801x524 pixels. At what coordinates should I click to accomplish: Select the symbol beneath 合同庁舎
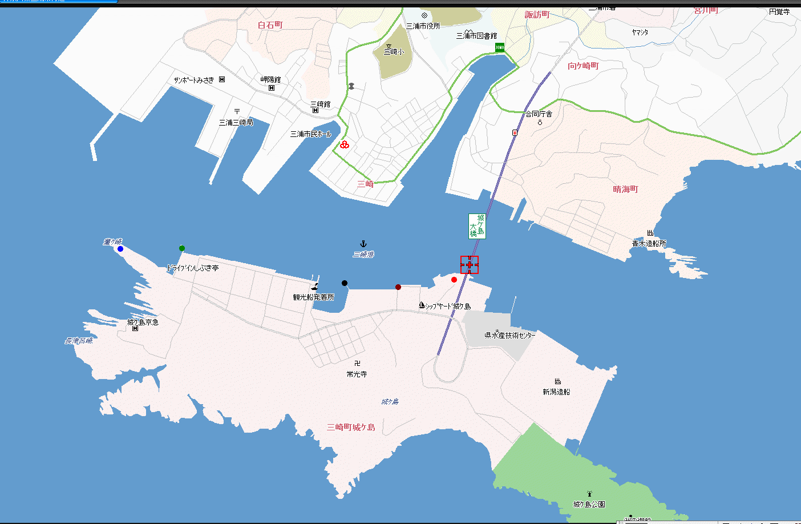540,122
